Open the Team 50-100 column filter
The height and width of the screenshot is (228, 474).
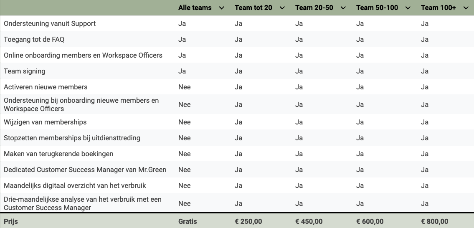(408, 8)
